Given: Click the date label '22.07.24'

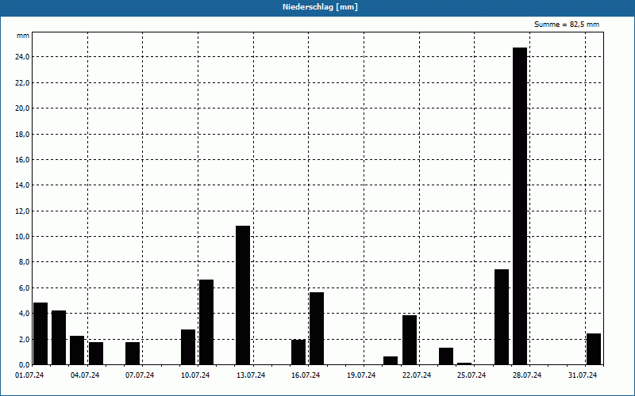Looking at the screenshot, I should pyautogui.click(x=416, y=375).
